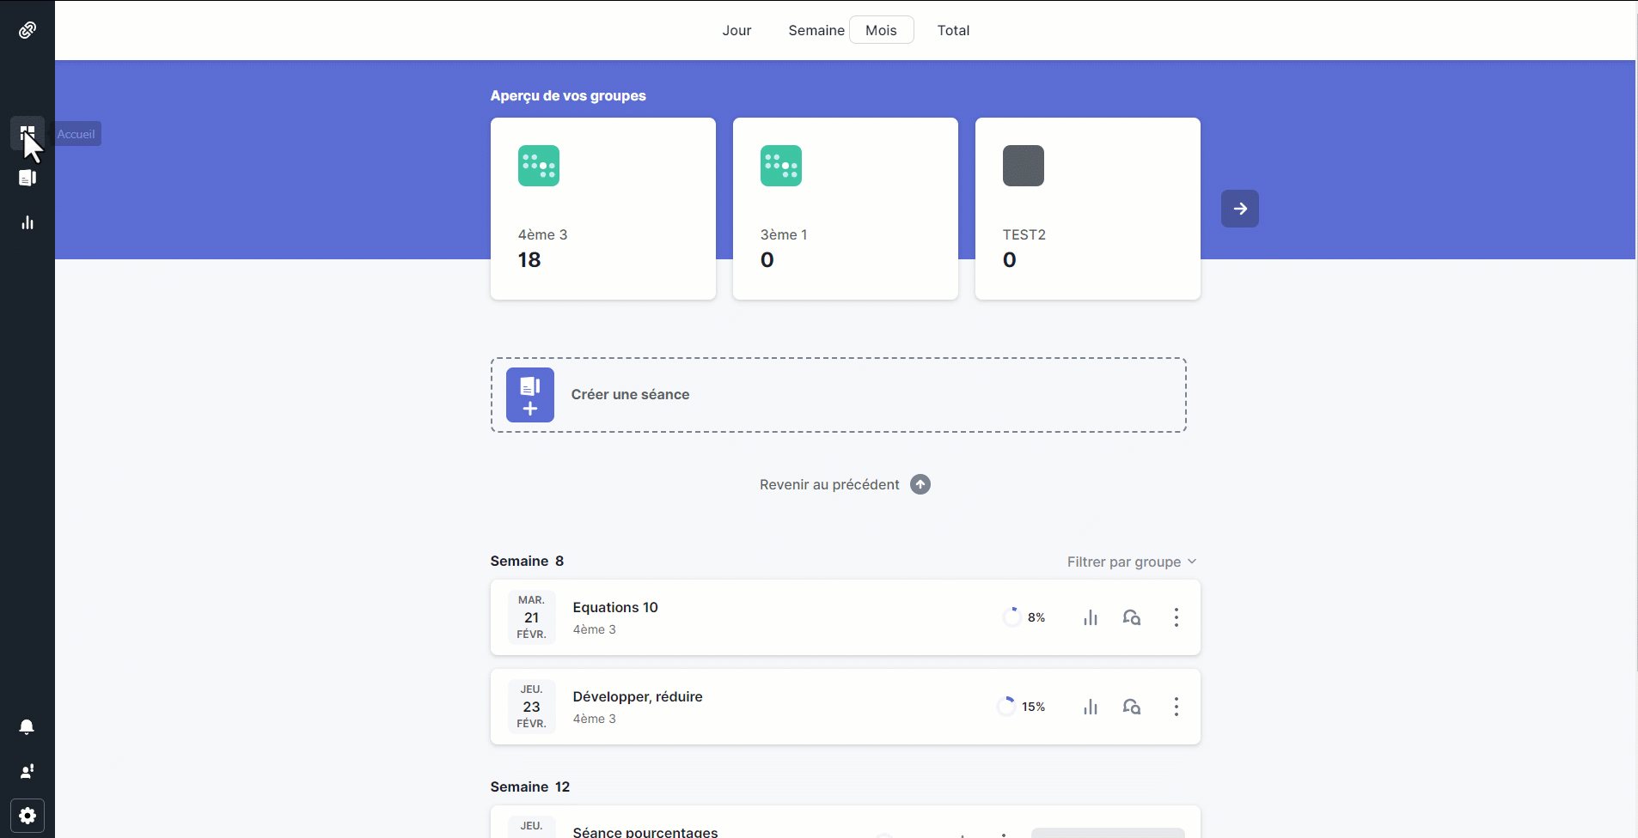Open the 4ème 3 group card

click(x=603, y=209)
